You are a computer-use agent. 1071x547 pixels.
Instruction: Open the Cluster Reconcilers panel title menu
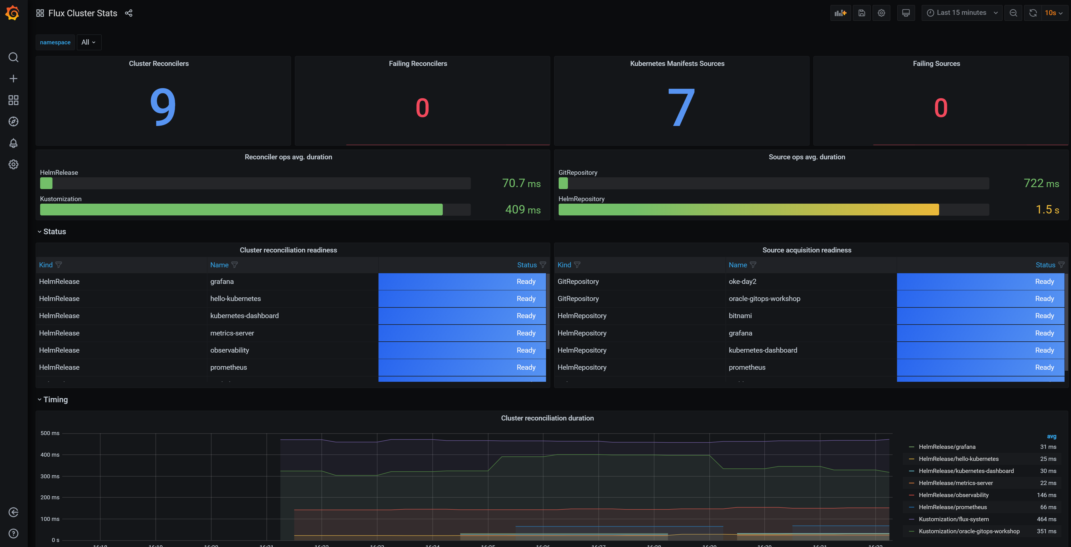point(159,64)
